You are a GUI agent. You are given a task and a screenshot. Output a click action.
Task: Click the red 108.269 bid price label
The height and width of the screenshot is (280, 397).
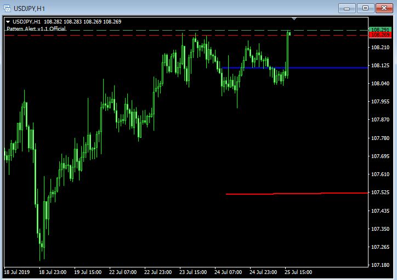(x=380, y=35)
